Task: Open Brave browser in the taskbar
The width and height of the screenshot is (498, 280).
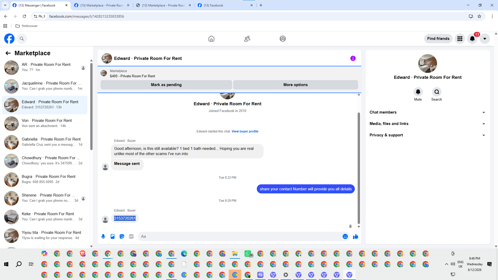Action: [82, 254]
